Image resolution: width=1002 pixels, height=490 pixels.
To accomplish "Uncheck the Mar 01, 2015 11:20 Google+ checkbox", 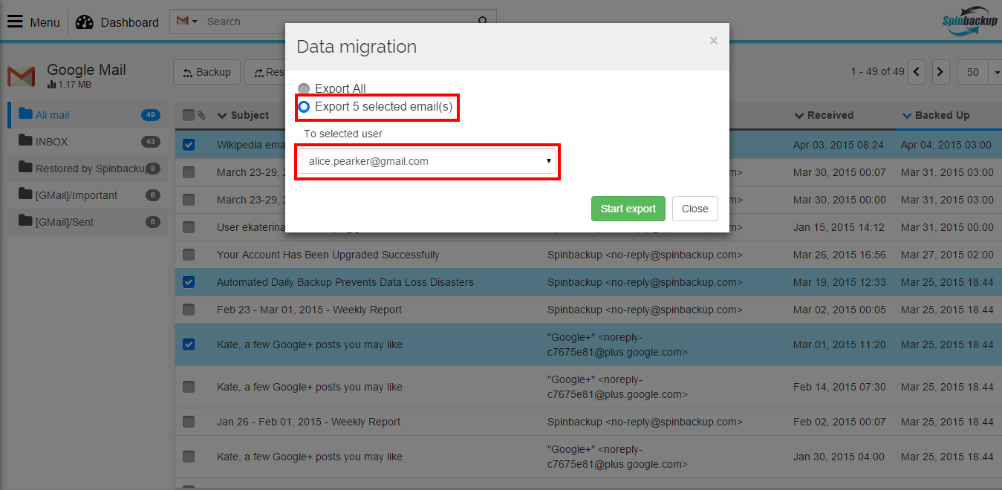I will pyautogui.click(x=189, y=344).
